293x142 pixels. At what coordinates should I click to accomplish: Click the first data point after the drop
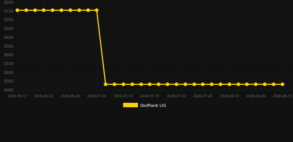tap(106, 84)
